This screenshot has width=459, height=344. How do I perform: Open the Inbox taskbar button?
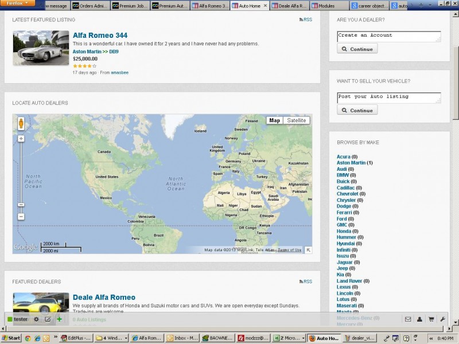tap(182, 338)
